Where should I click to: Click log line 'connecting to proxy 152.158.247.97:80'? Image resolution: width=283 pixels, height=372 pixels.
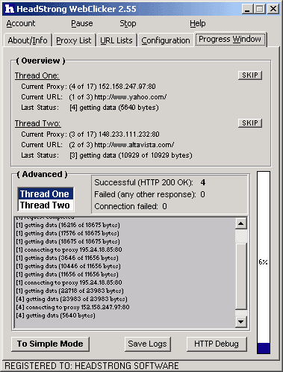pos(72,307)
